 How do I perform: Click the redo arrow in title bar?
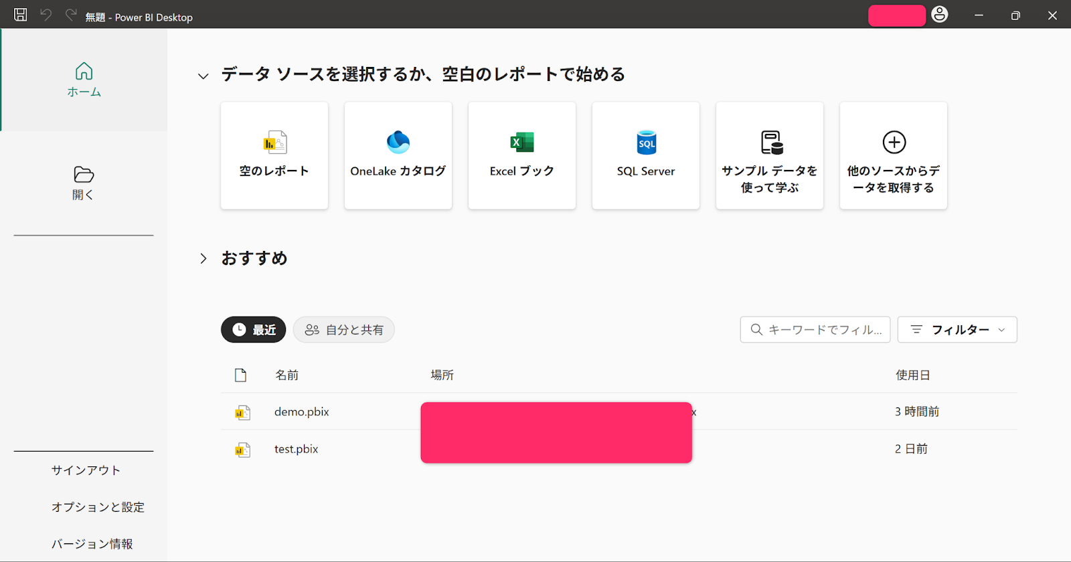pyautogui.click(x=70, y=15)
